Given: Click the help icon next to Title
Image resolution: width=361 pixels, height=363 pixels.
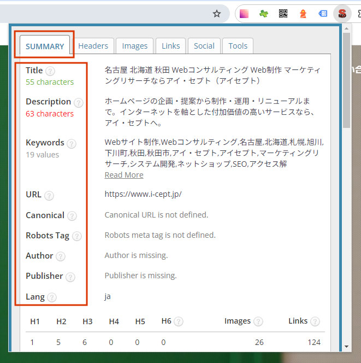Looking at the screenshot, I should 50,71.
